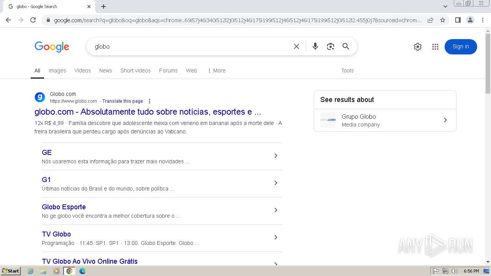Open the Tools filter options
Viewport: 491px width, 276px height.
click(x=347, y=71)
